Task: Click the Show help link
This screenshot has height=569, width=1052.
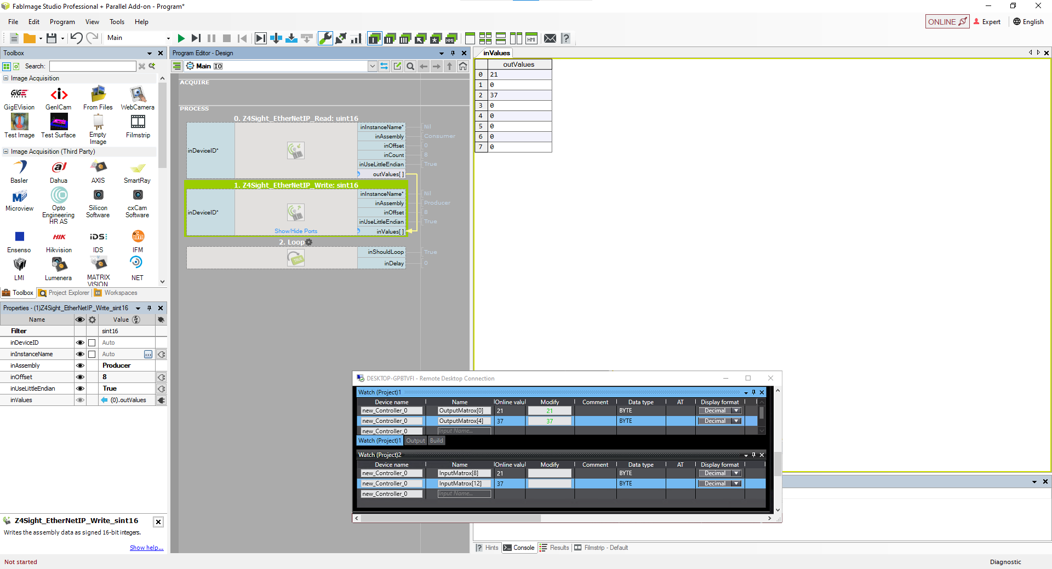Action: [x=146, y=548]
